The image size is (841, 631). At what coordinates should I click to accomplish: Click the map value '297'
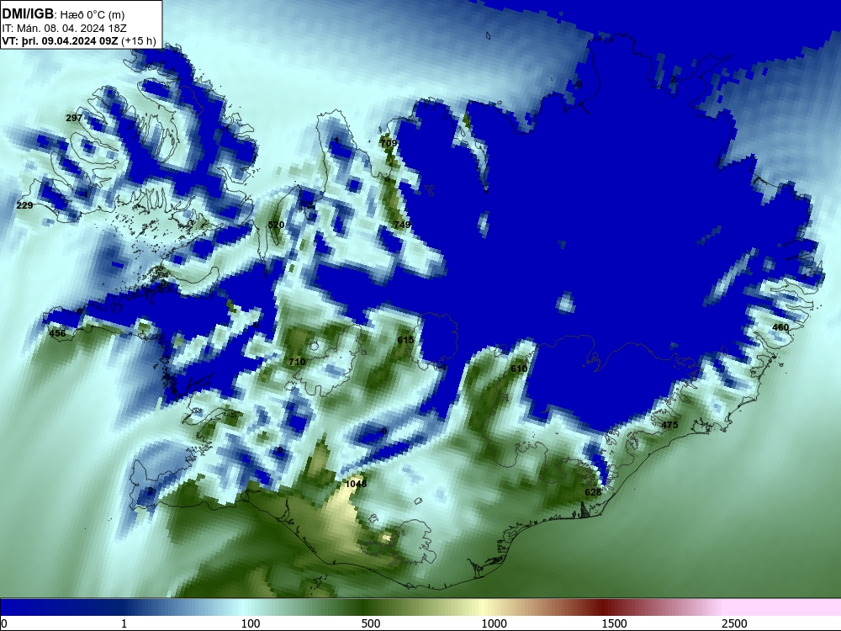pyautogui.click(x=74, y=118)
